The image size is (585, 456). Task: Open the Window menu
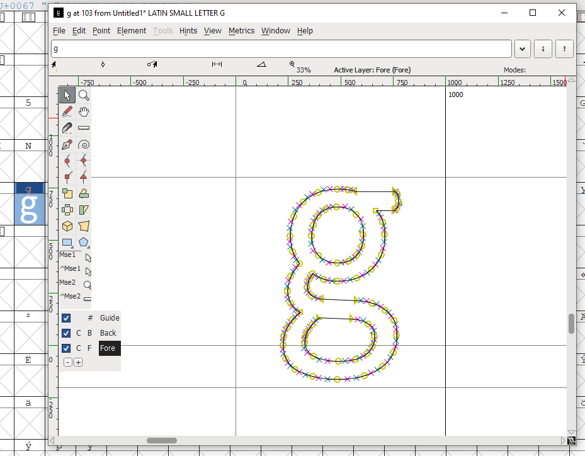pos(275,31)
